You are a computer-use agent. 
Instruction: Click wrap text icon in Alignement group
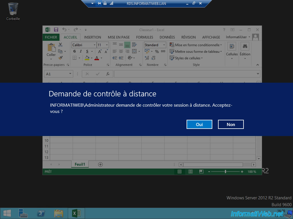pos(134,45)
